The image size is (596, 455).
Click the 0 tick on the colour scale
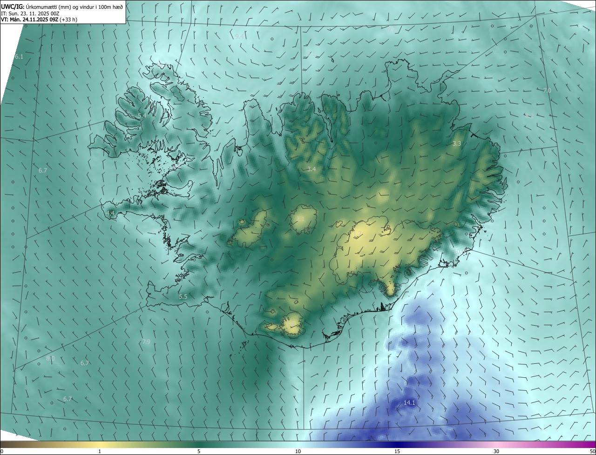[x=2, y=451]
